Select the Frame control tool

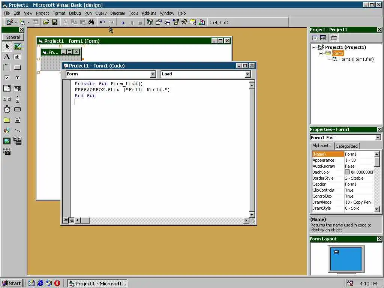(x=7, y=67)
